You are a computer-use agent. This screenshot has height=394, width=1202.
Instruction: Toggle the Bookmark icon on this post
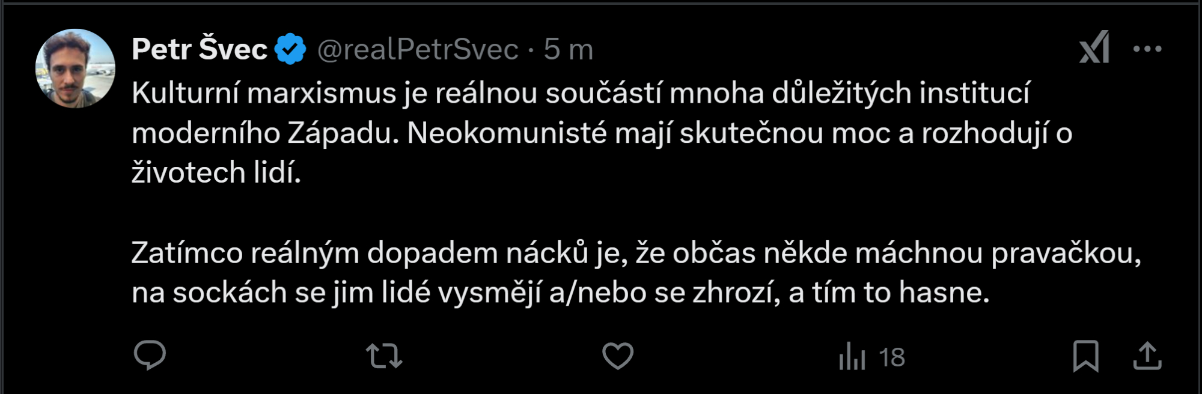click(x=1085, y=356)
